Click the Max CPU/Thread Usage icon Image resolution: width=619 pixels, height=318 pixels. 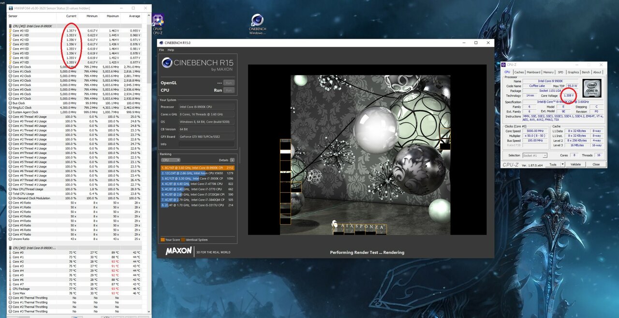pyautogui.click(x=10, y=189)
